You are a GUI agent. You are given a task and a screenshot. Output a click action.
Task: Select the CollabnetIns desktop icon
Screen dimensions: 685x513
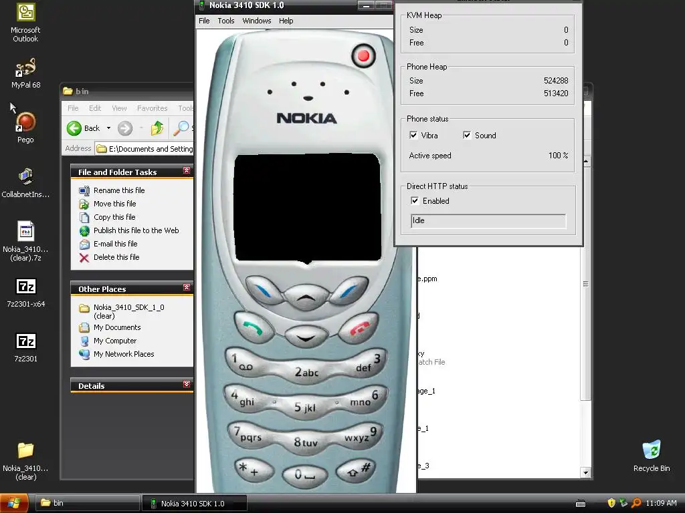pyautogui.click(x=25, y=183)
